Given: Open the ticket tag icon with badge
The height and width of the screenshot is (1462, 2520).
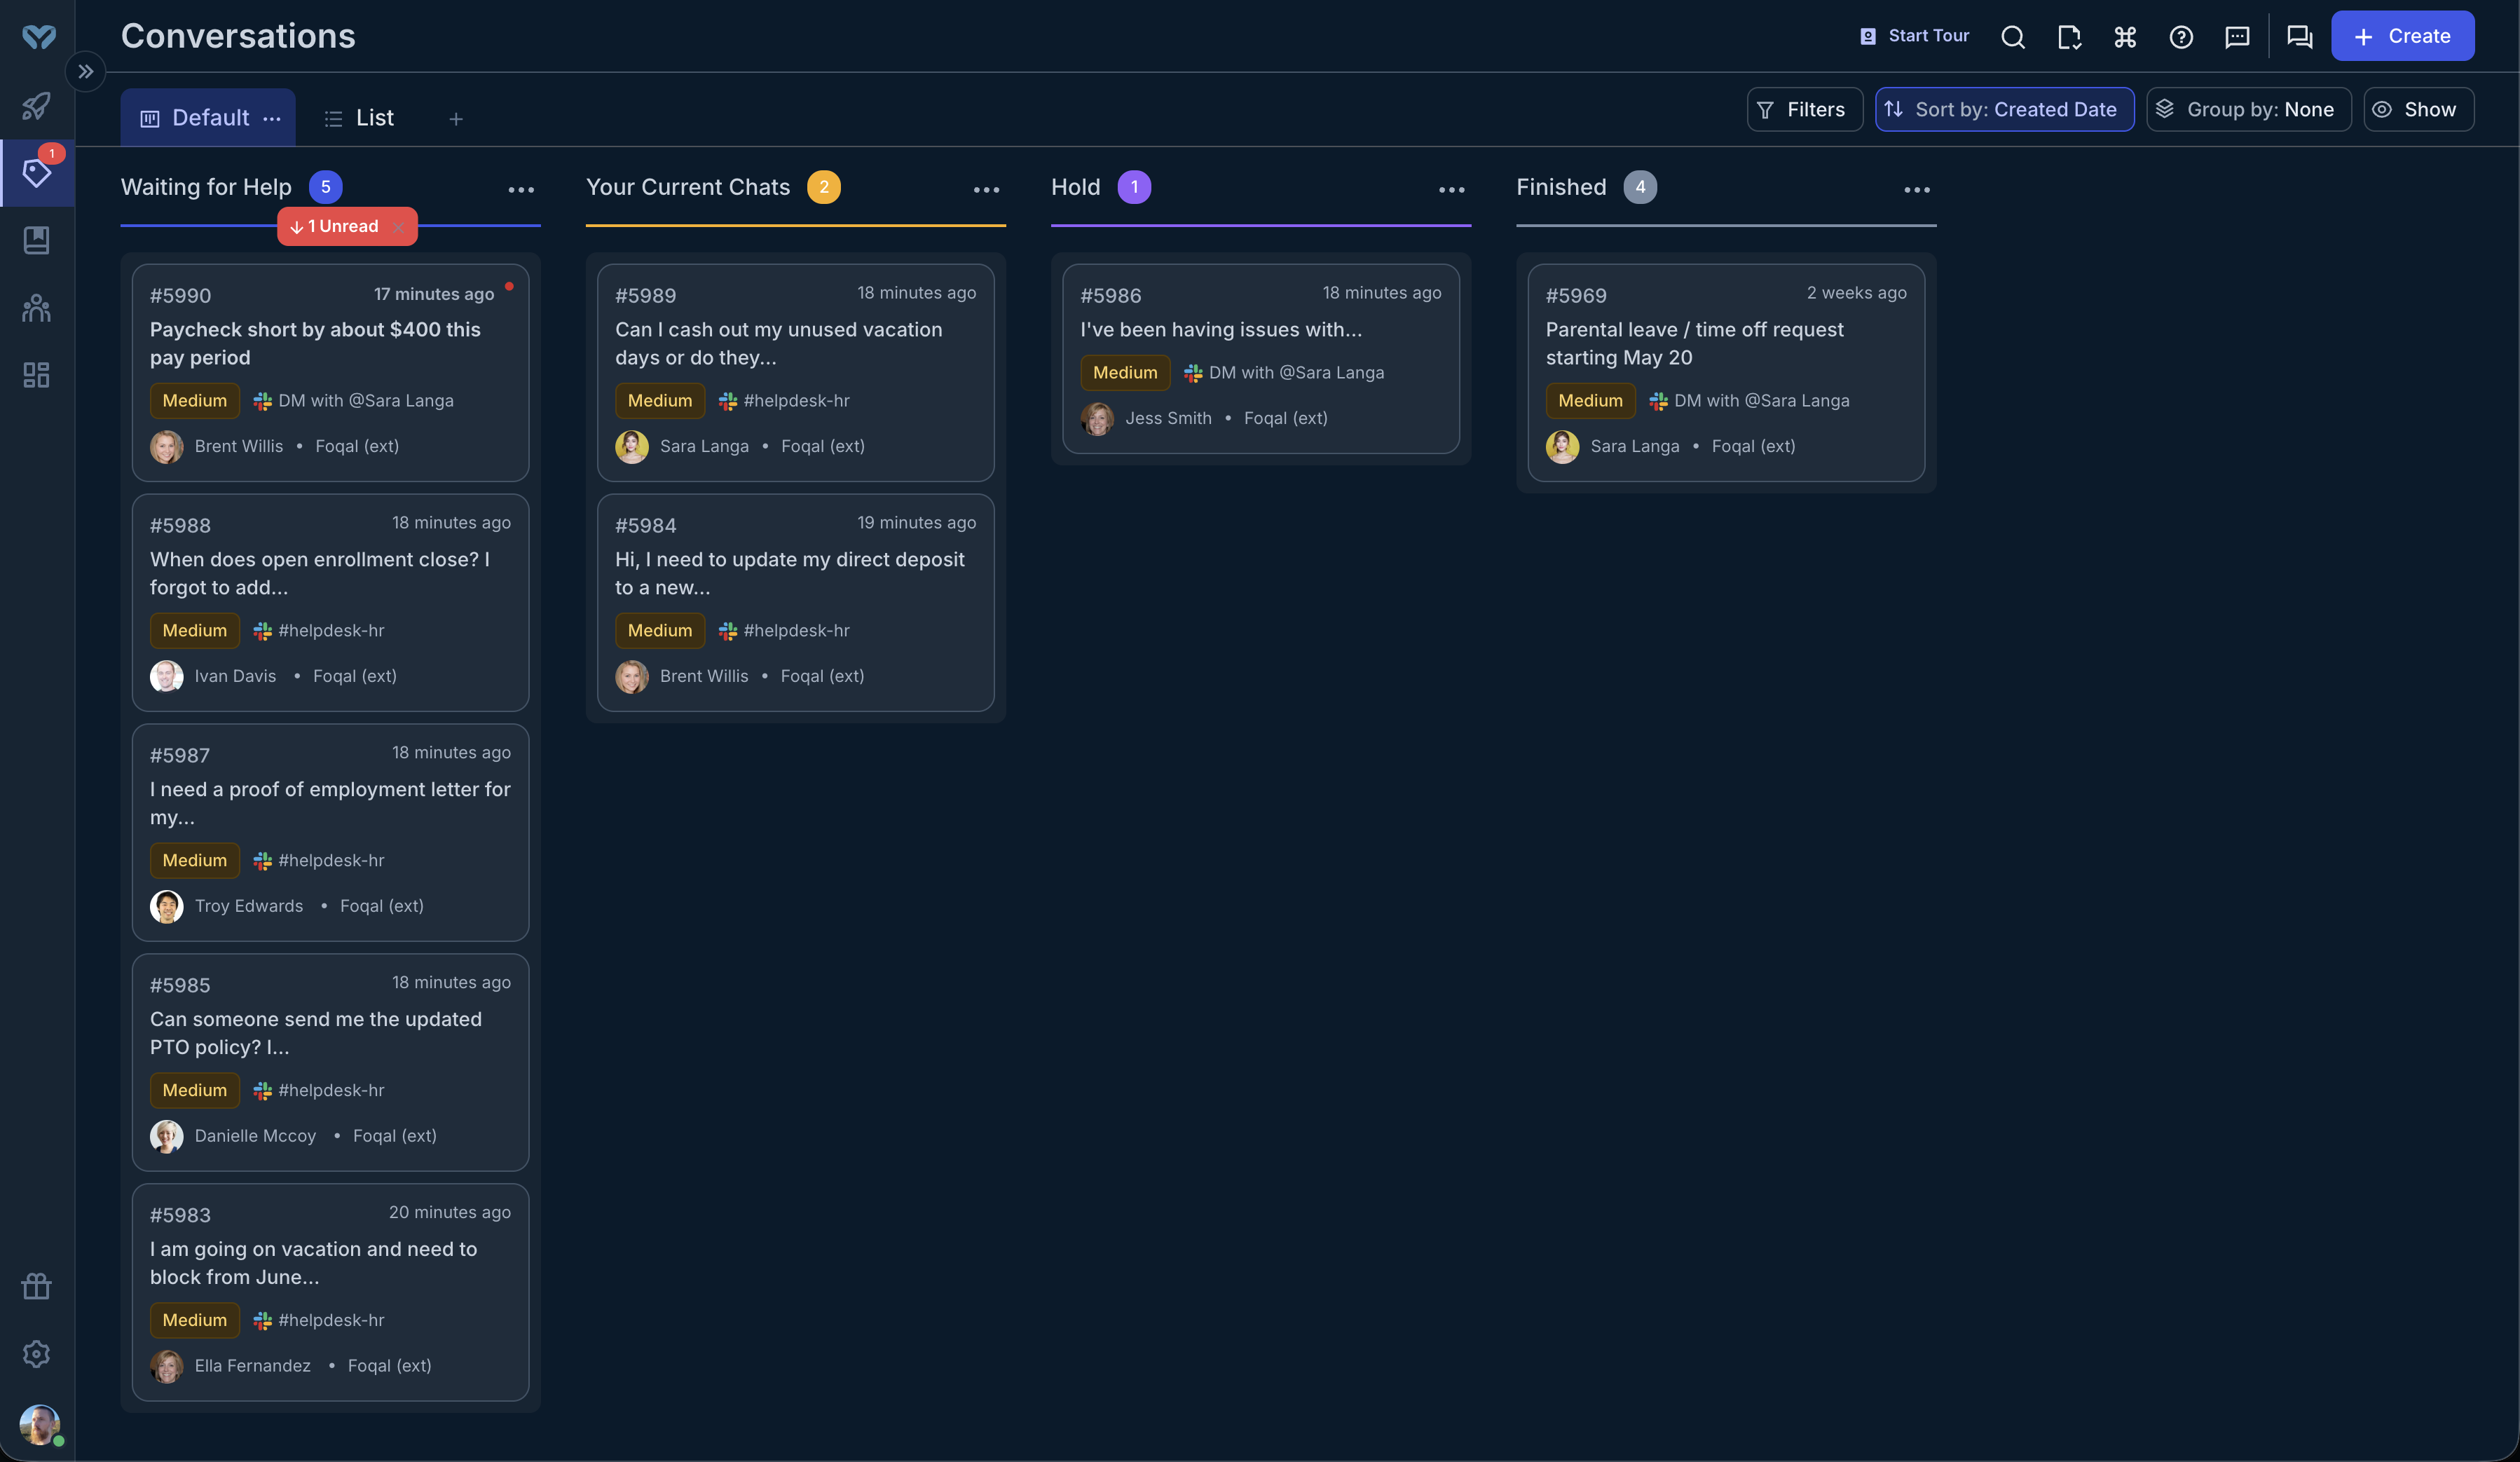Looking at the screenshot, I should 37,173.
